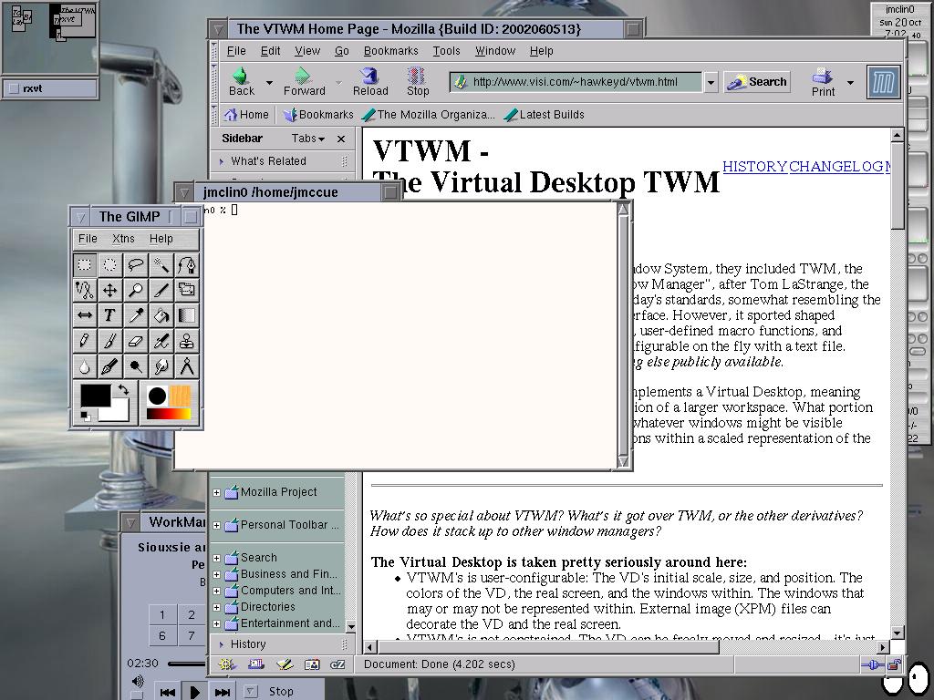Open the Latest Builds toolbar bookmark

click(x=544, y=114)
